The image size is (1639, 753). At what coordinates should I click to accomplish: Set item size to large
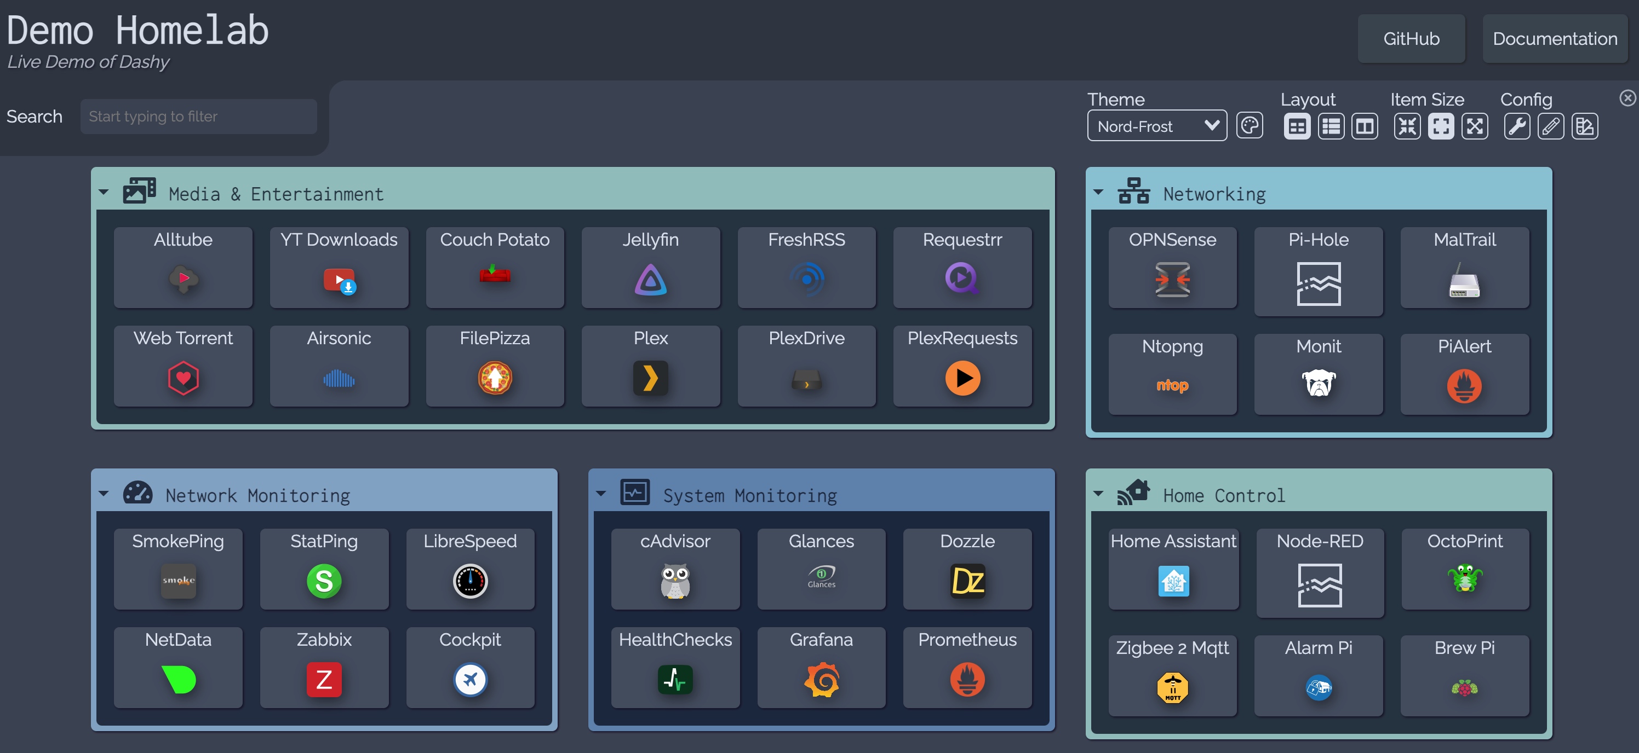[x=1474, y=126]
